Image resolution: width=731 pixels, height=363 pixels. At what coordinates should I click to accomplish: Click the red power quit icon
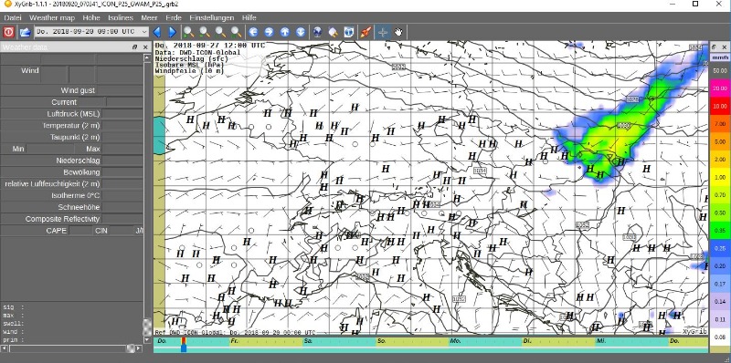pyautogui.click(x=8, y=32)
